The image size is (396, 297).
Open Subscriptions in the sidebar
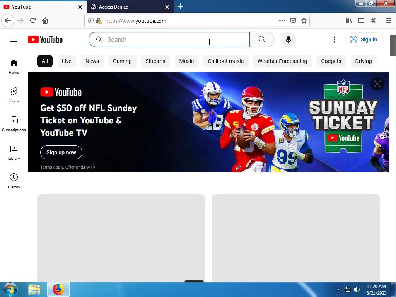coord(14,124)
